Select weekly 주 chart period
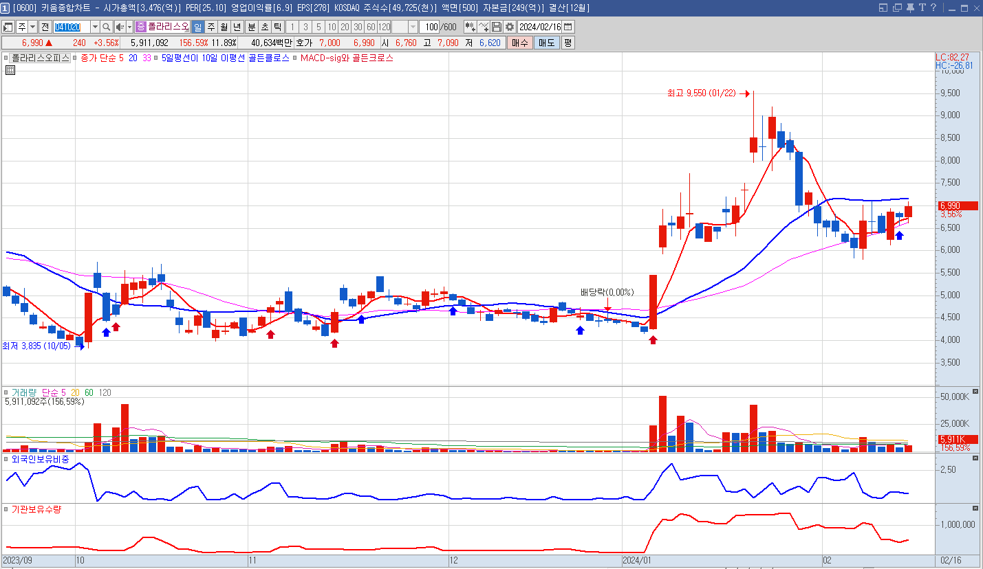Screen dimensions: 983x569 (210, 27)
